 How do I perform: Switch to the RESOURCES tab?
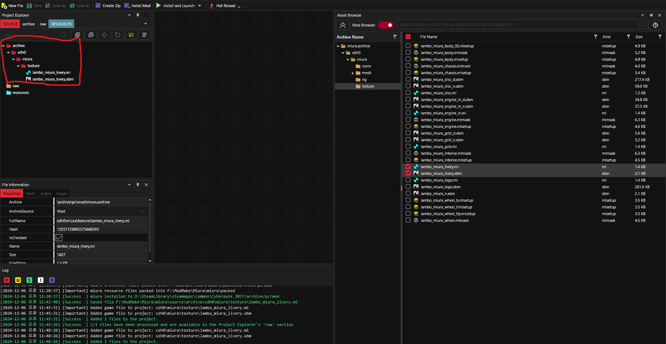click(61, 24)
